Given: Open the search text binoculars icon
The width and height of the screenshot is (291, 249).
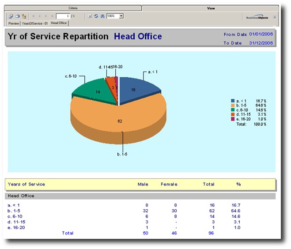Looking at the screenshot, I should 102,16.
